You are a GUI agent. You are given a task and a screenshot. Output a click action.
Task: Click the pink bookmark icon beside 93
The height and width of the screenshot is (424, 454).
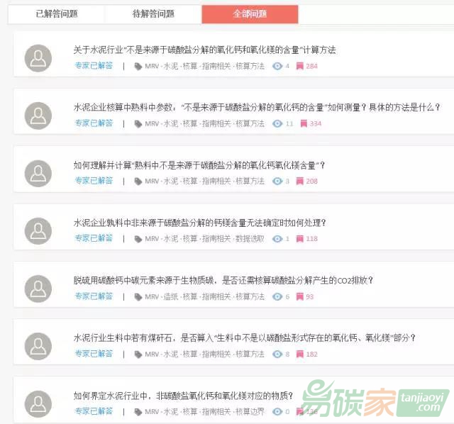pyautogui.click(x=299, y=296)
